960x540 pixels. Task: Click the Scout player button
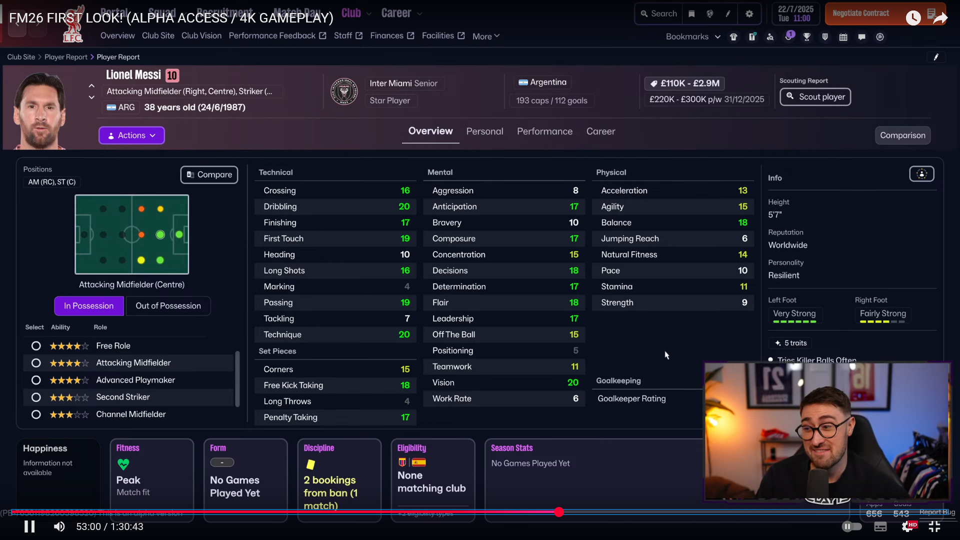(x=815, y=97)
